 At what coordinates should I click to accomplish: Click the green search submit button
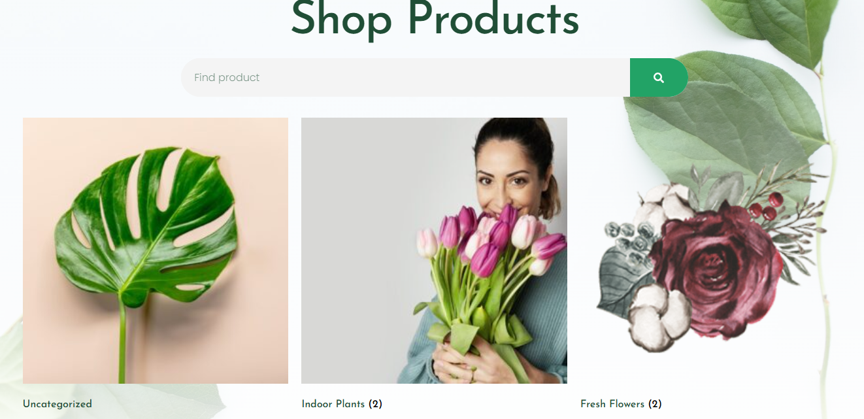[659, 78]
